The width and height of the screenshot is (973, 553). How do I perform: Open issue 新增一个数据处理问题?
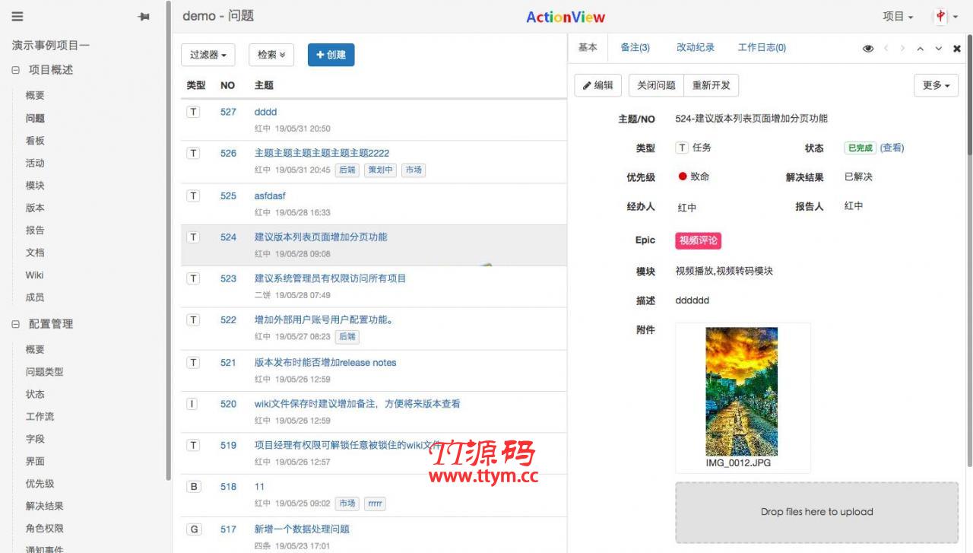pos(302,529)
